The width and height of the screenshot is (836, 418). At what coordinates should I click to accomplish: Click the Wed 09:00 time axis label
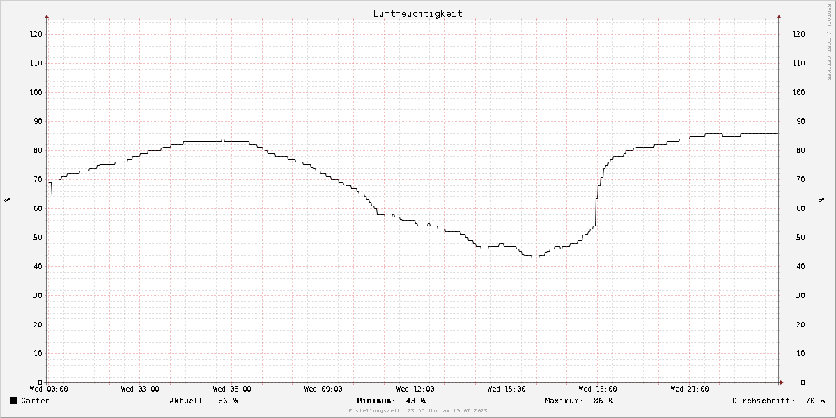(x=323, y=389)
